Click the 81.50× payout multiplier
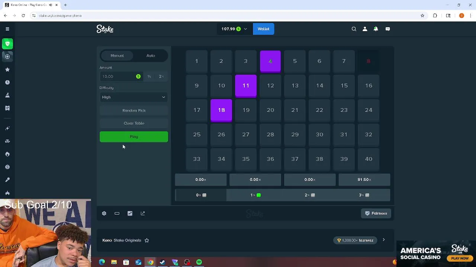This screenshot has height=267, width=476. pyautogui.click(x=364, y=179)
